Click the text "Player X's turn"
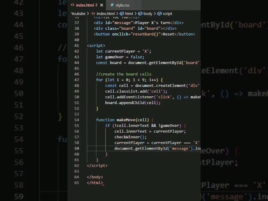Screen dimensions: 268x201 pos(152,23)
